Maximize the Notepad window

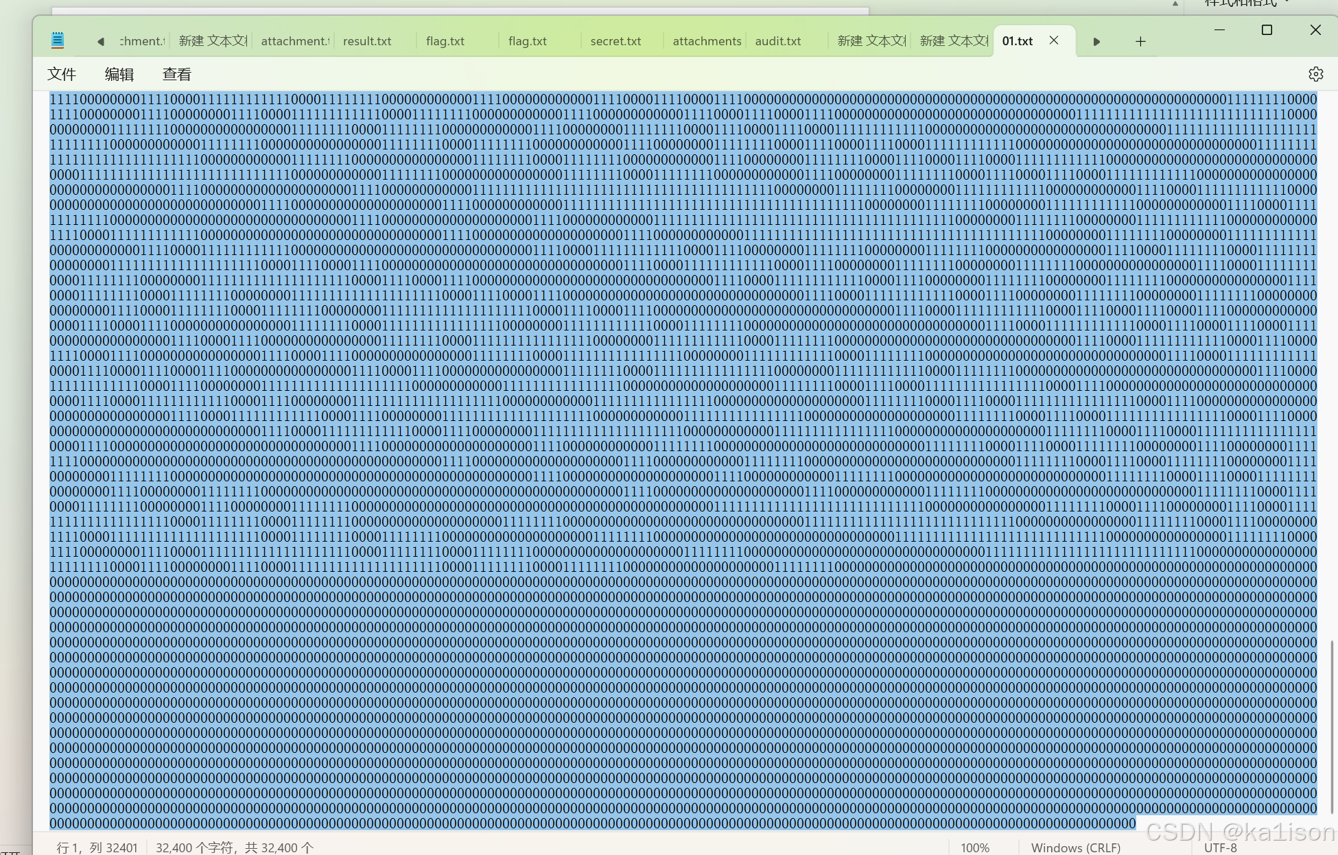coord(1267,30)
